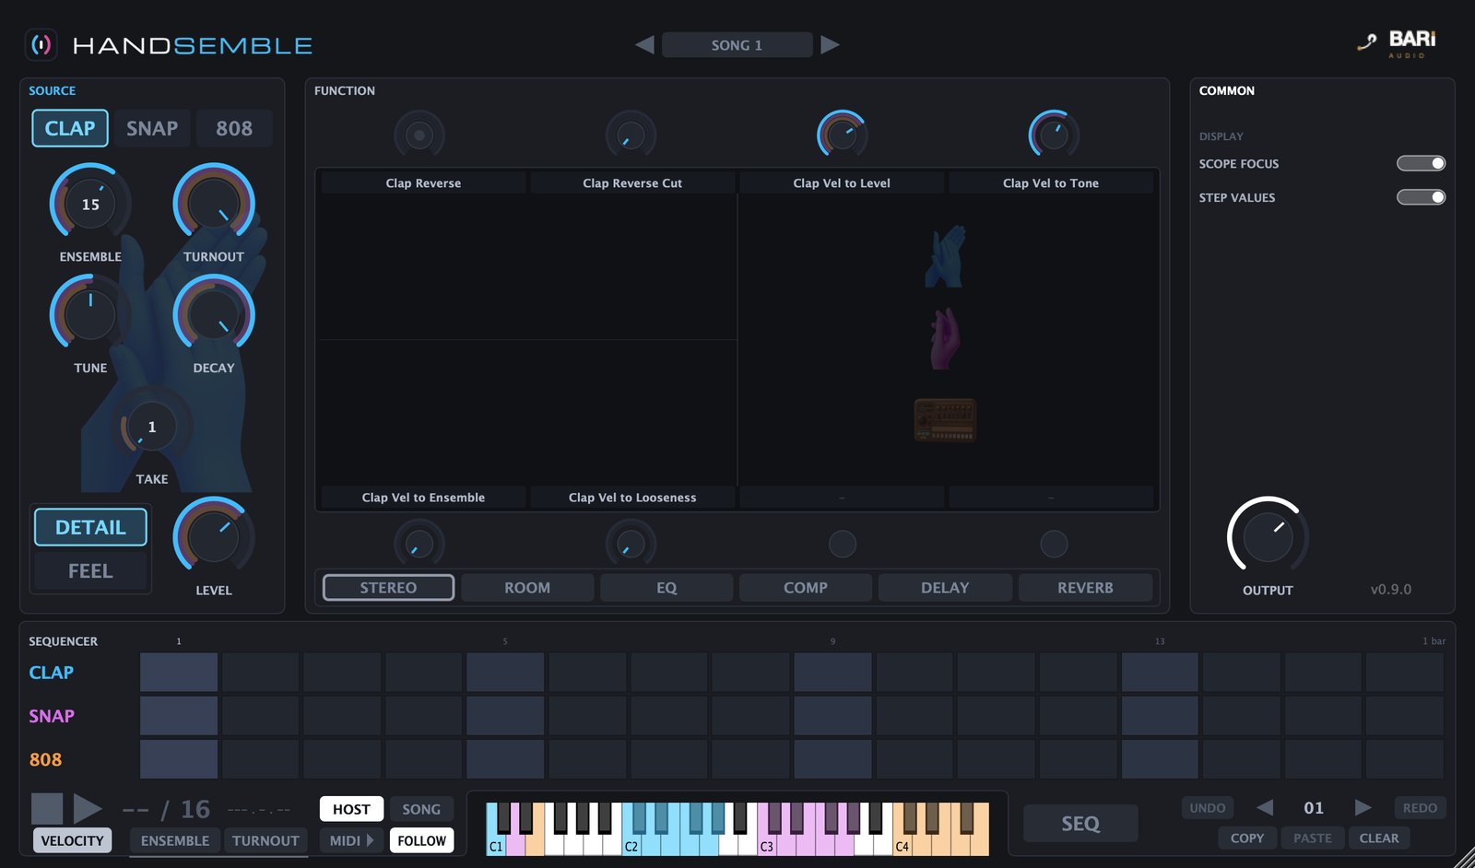
Task: Click the DECAY knob
Action: [214, 315]
